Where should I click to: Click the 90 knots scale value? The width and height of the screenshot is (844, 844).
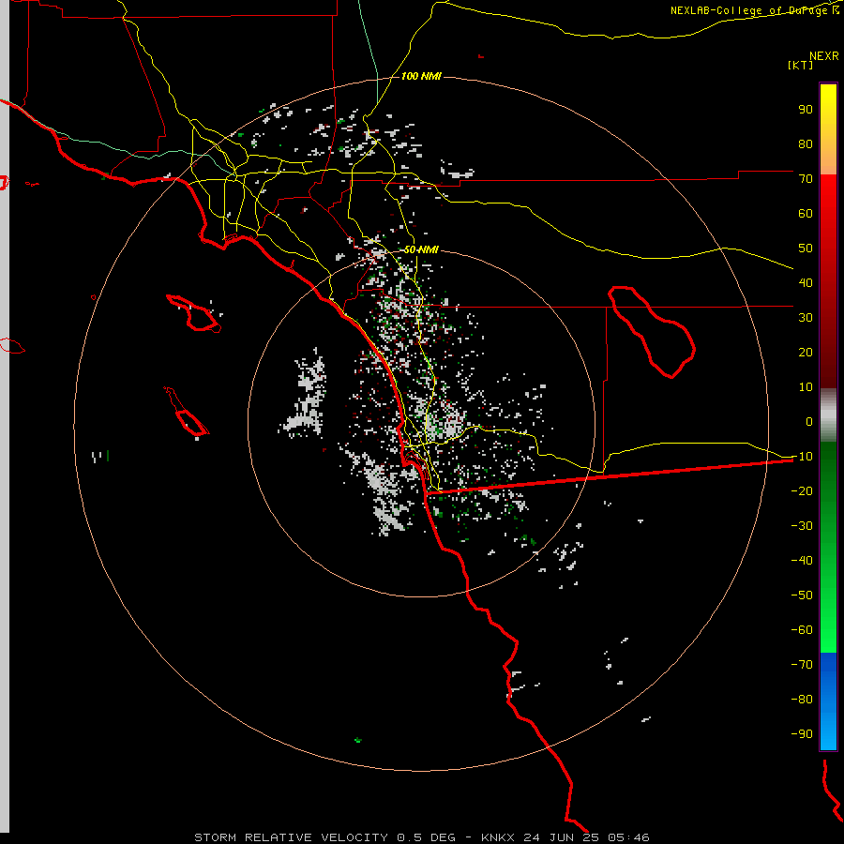(806, 110)
